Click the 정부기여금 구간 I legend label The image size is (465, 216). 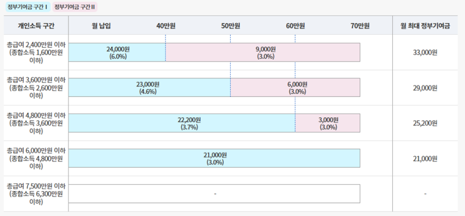[28, 6]
